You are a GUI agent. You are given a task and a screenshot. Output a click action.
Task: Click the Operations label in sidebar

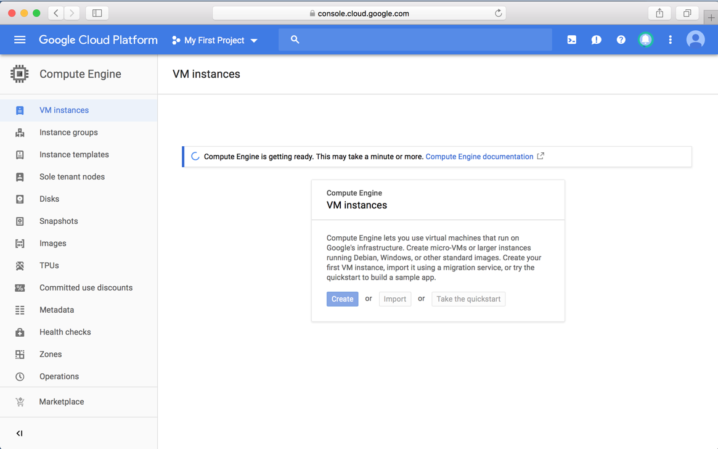59,377
